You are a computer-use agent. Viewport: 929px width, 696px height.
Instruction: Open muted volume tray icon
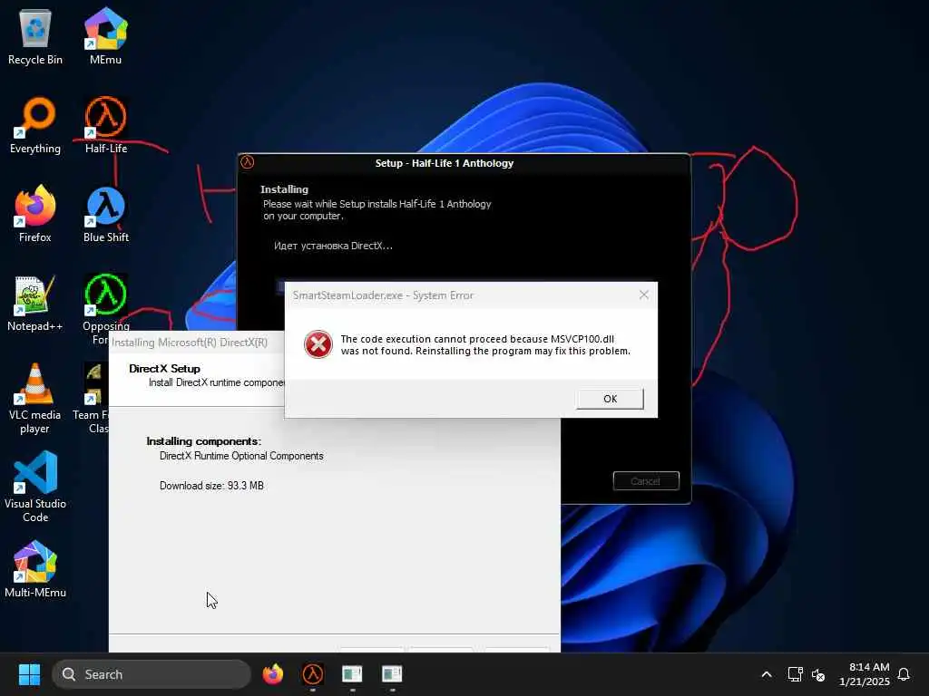(818, 674)
